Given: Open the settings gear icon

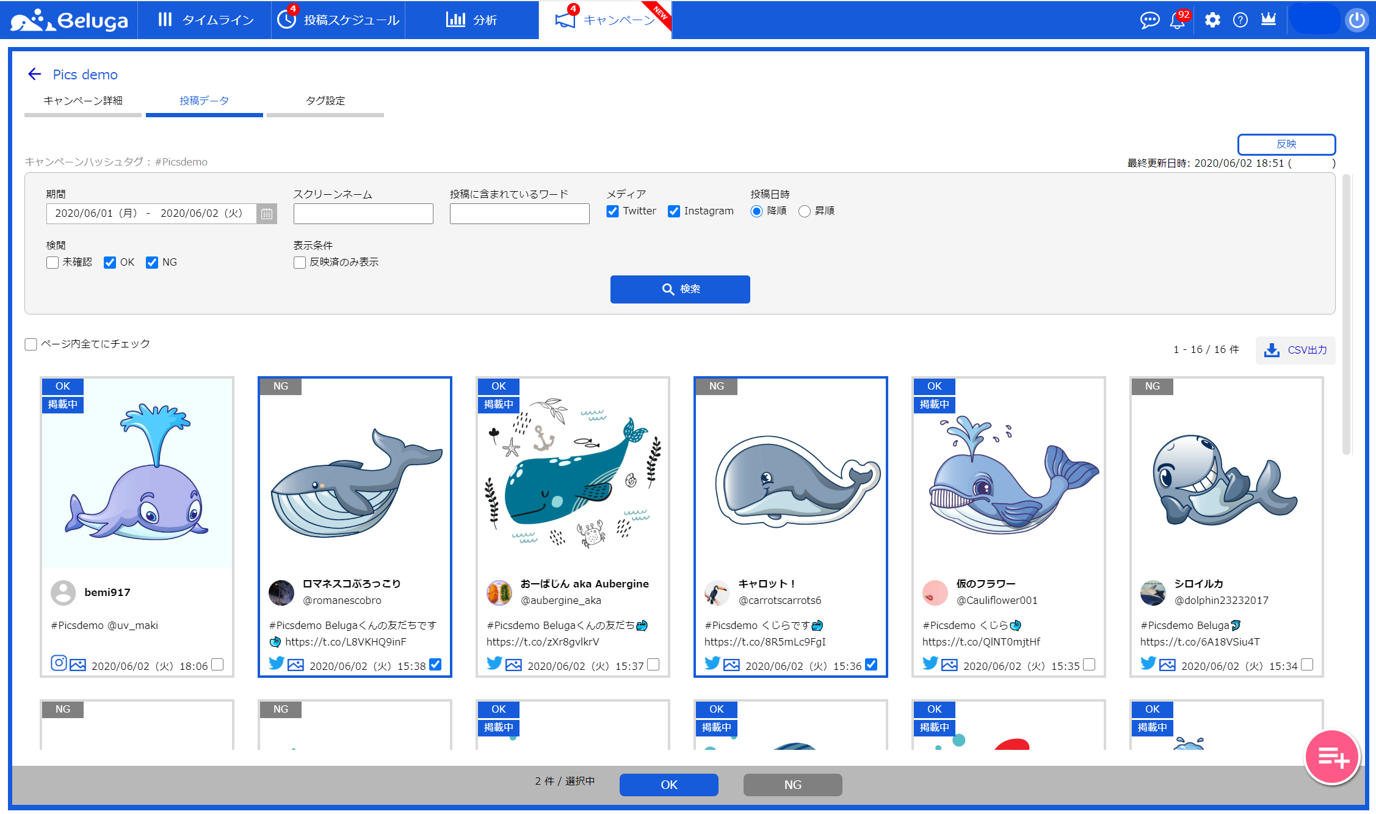Looking at the screenshot, I should (1212, 20).
